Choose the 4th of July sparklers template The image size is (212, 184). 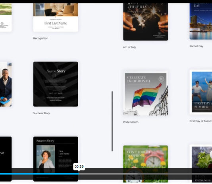coord(145,22)
